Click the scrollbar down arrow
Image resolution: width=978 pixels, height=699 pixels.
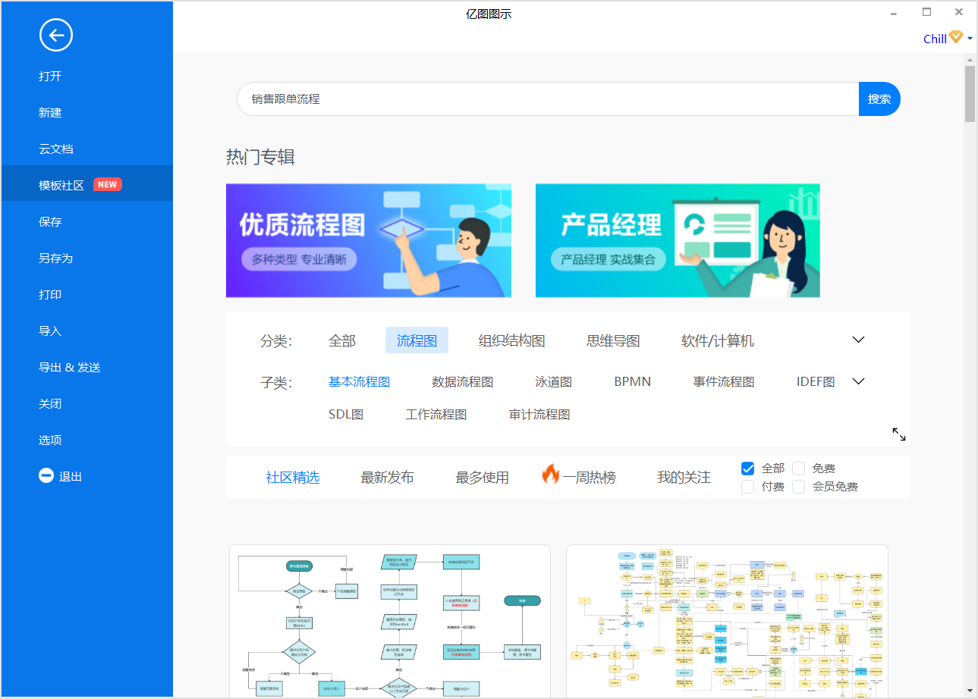click(x=970, y=690)
